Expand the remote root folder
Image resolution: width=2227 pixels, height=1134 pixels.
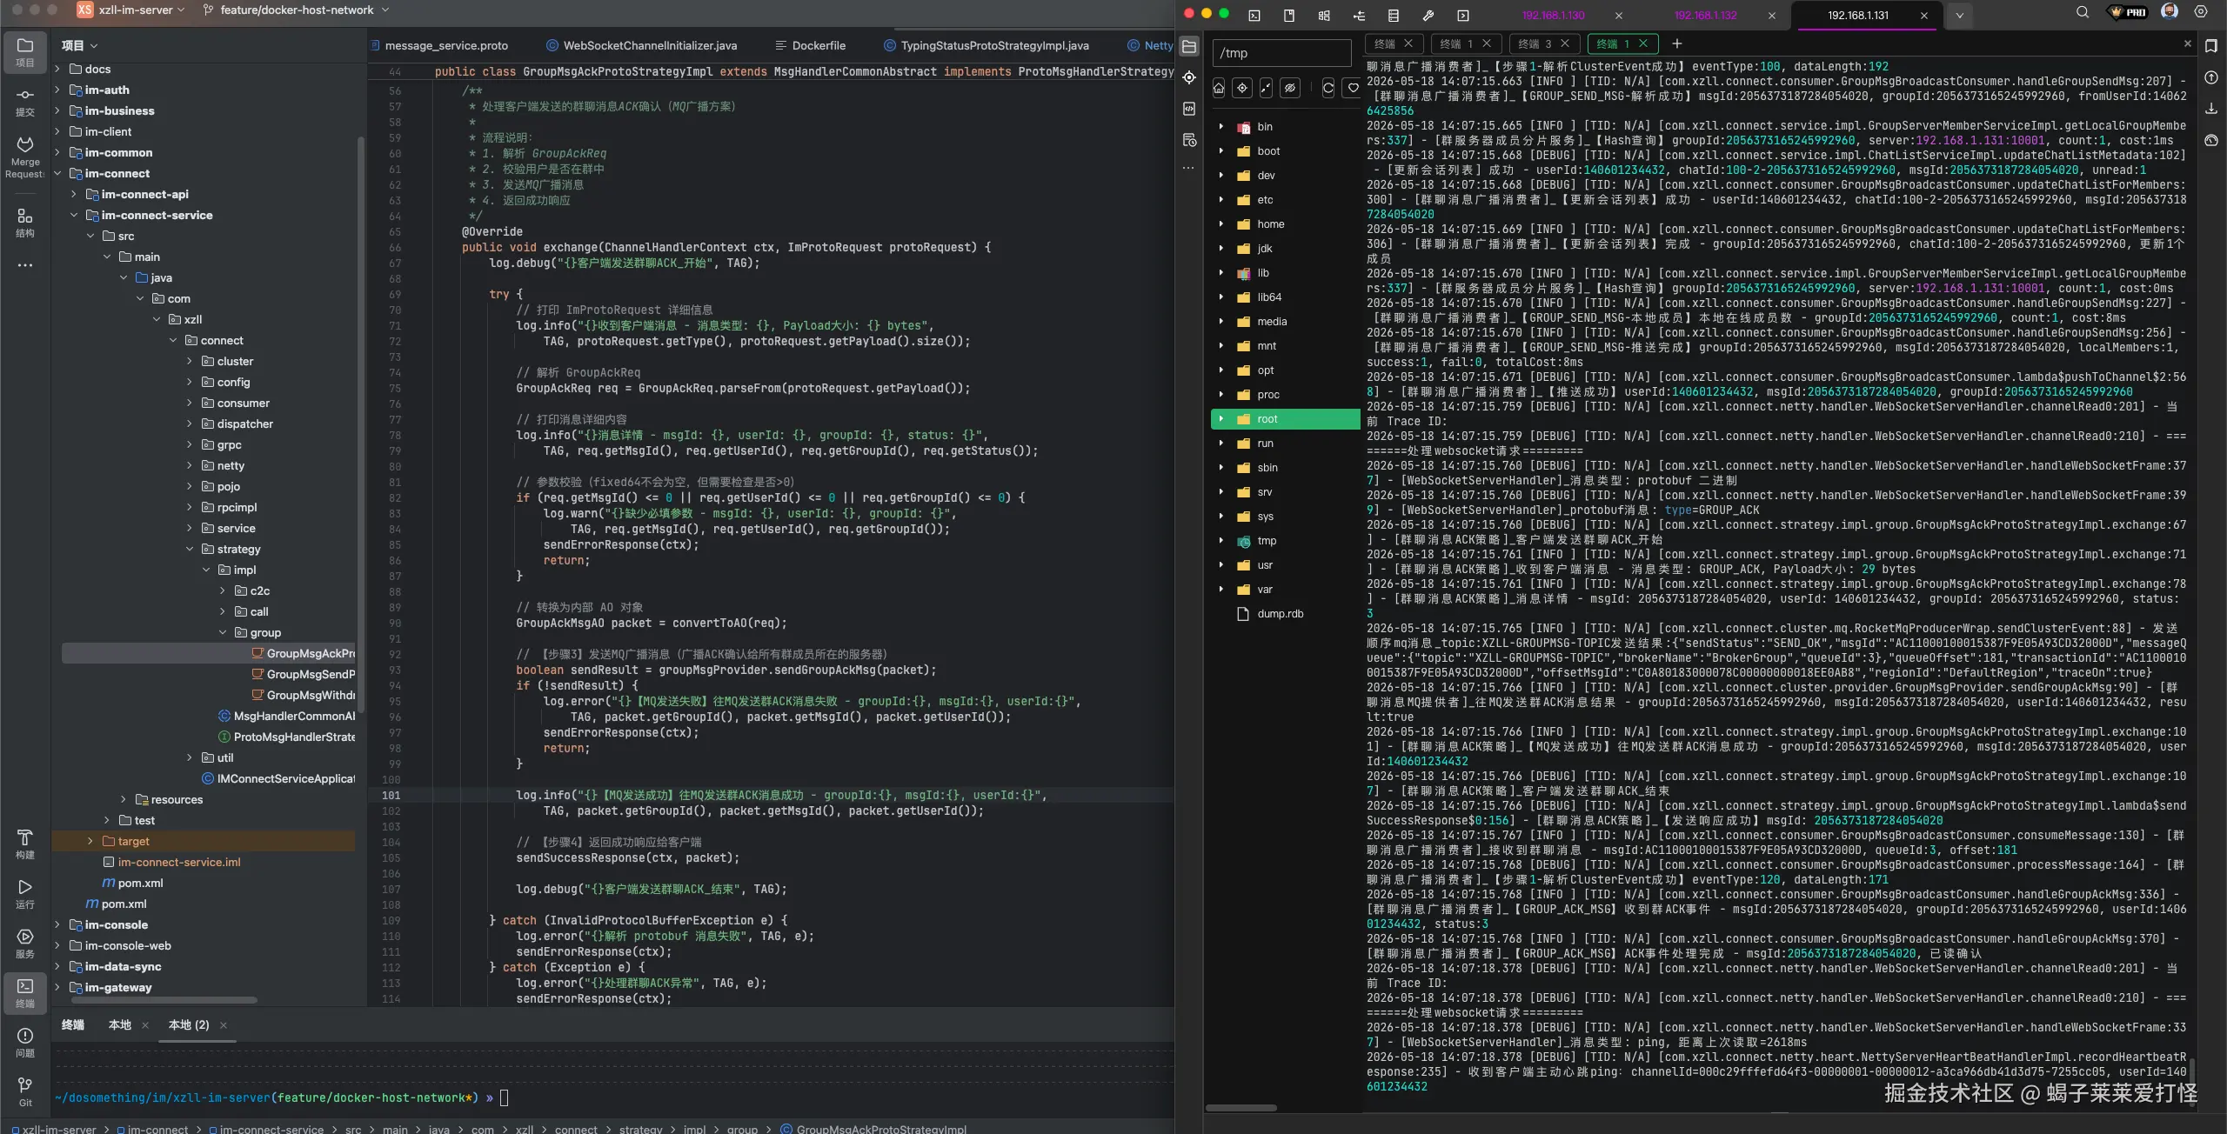tap(1221, 418)
